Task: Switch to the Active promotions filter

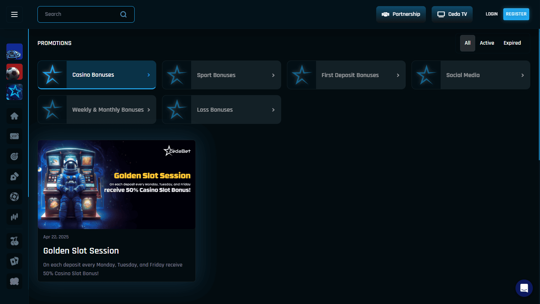Action: tap(487, 43)
